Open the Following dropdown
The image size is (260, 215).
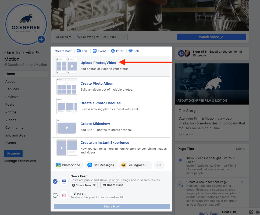(x=87, y=37)
